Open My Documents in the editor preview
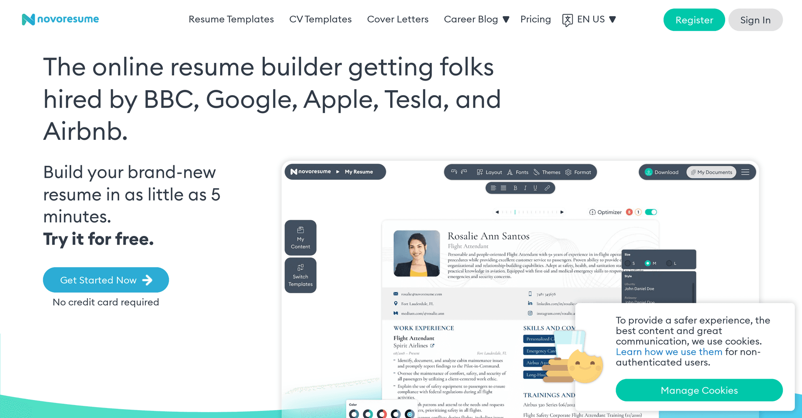 coord(711,172)
